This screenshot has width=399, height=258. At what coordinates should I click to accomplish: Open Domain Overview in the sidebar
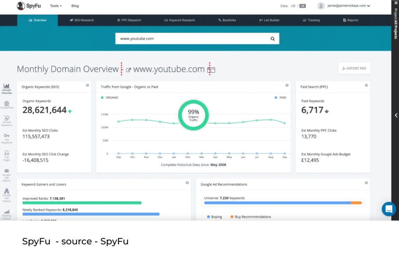pyautogui.click(x=7, y=89)
